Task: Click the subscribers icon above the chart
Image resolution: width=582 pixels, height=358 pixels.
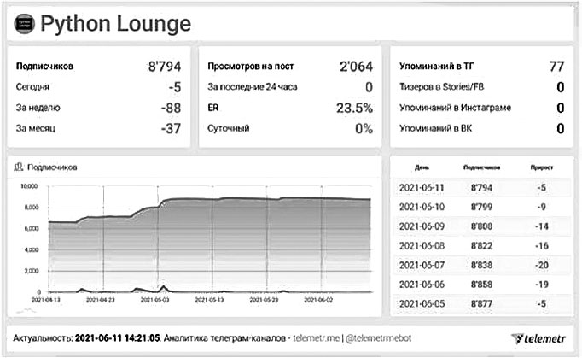Action: tap(20, 167)
